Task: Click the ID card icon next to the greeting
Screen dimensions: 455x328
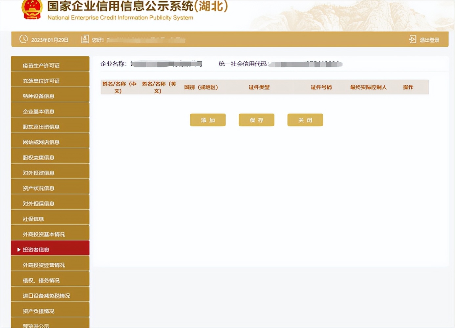Action: point(85,39)
